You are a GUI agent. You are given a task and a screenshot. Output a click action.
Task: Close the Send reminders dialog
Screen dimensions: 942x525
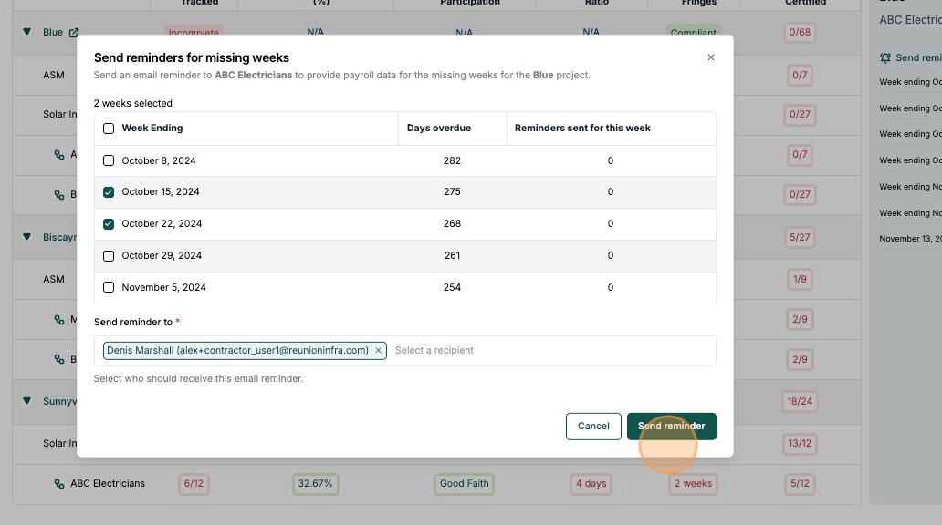pos(711,57)
